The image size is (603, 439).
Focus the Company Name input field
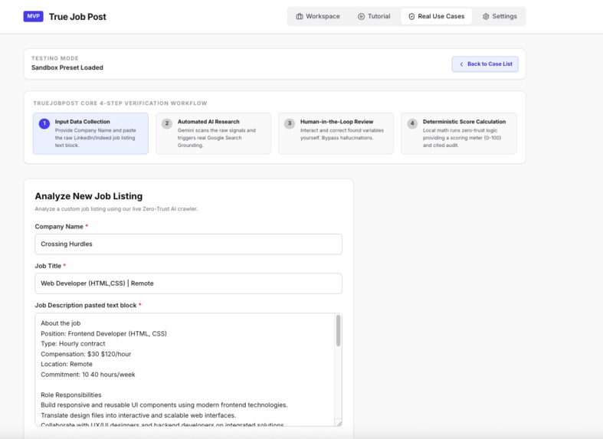click(188, 244)
